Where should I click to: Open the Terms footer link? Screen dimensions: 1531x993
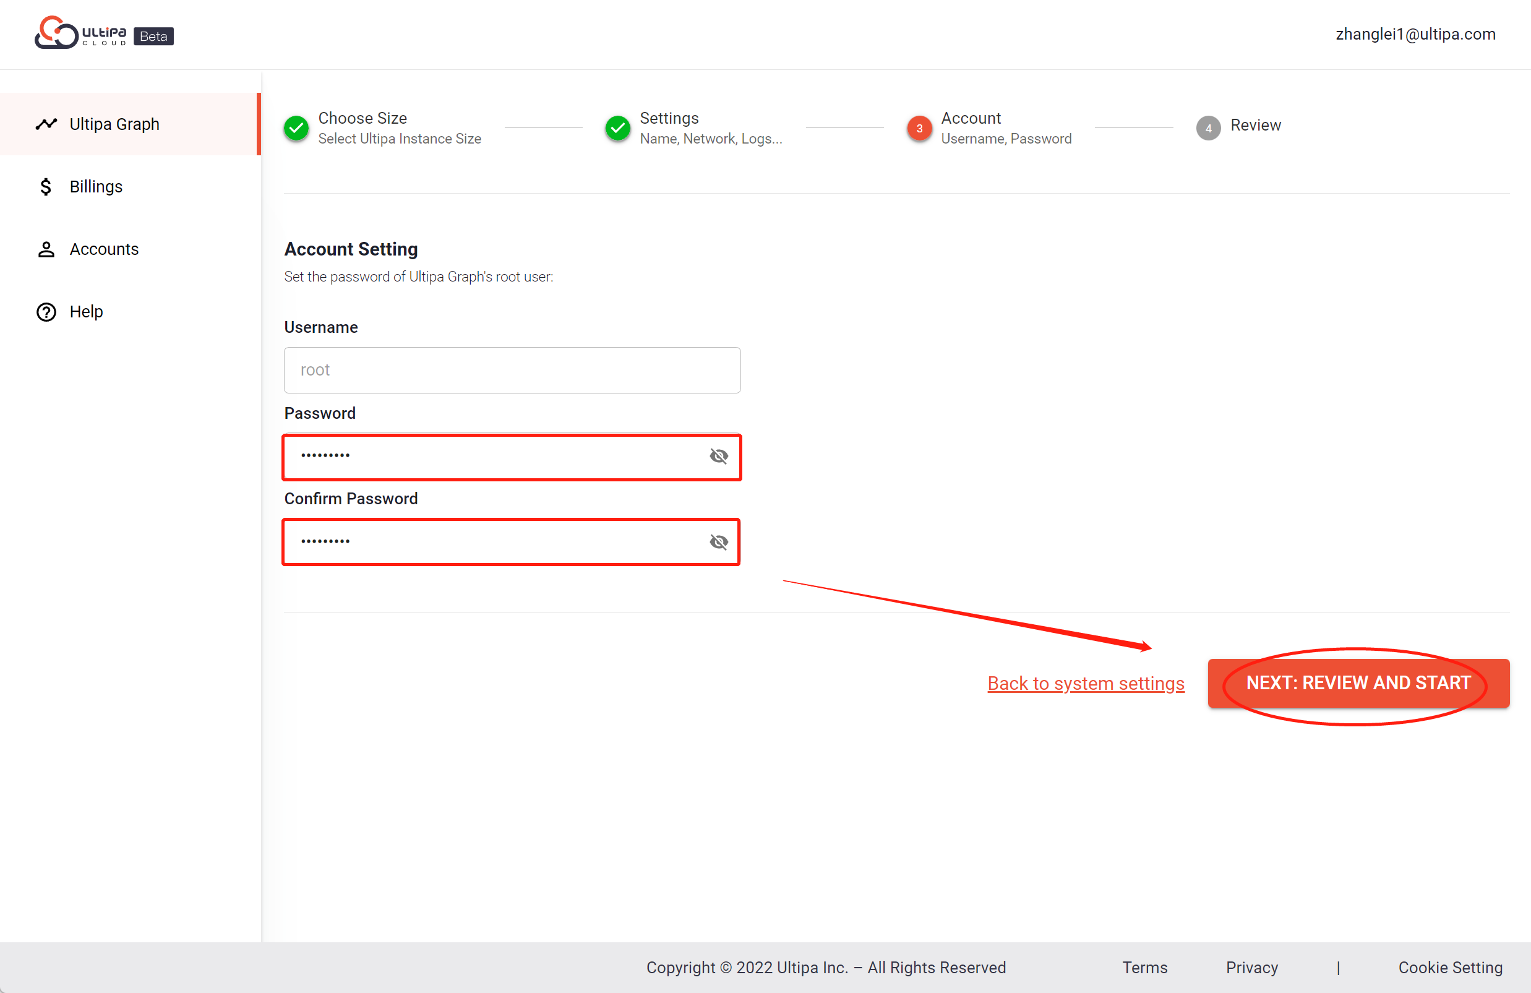click(x=1144, y=967)
